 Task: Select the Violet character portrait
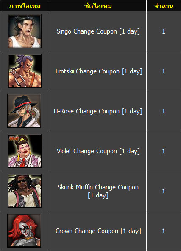[x=25, y=151]
